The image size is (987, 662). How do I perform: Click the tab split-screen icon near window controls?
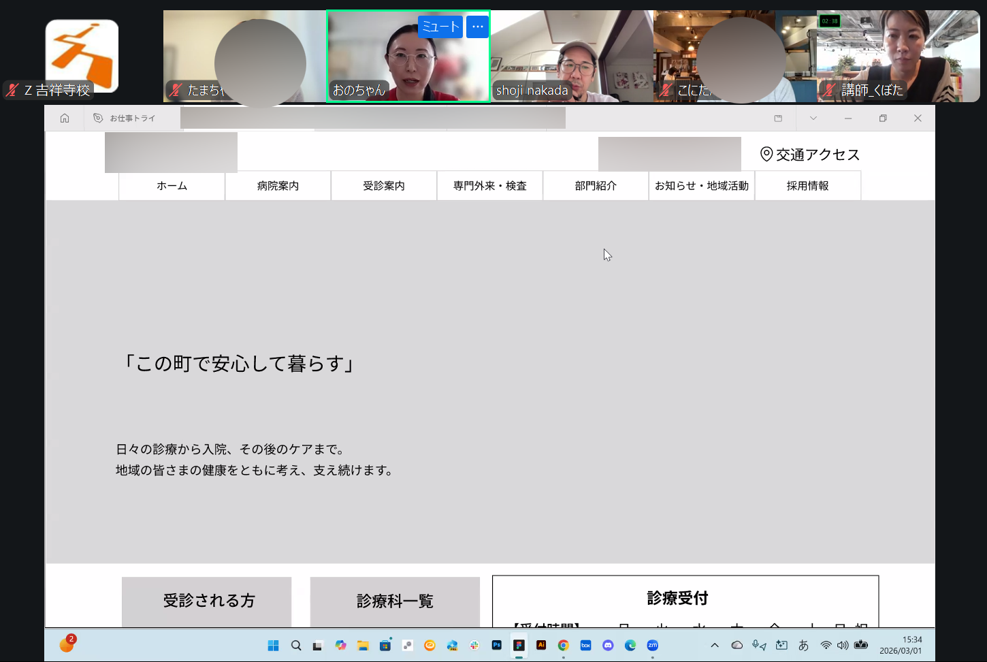[x=778, y=117]
